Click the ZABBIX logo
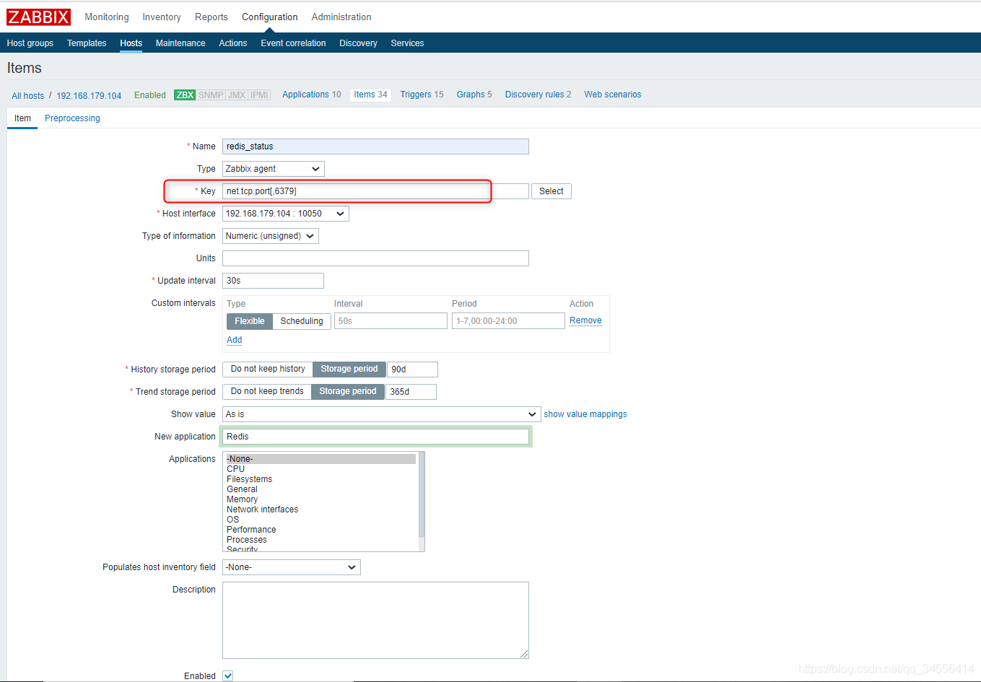Screen dimensions: 981x682 click(38, 17)
